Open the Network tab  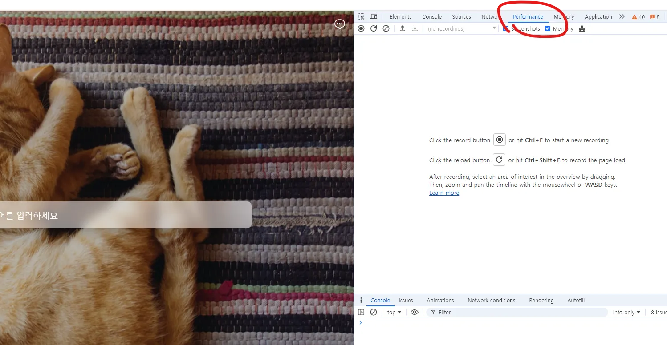(492, 16)
